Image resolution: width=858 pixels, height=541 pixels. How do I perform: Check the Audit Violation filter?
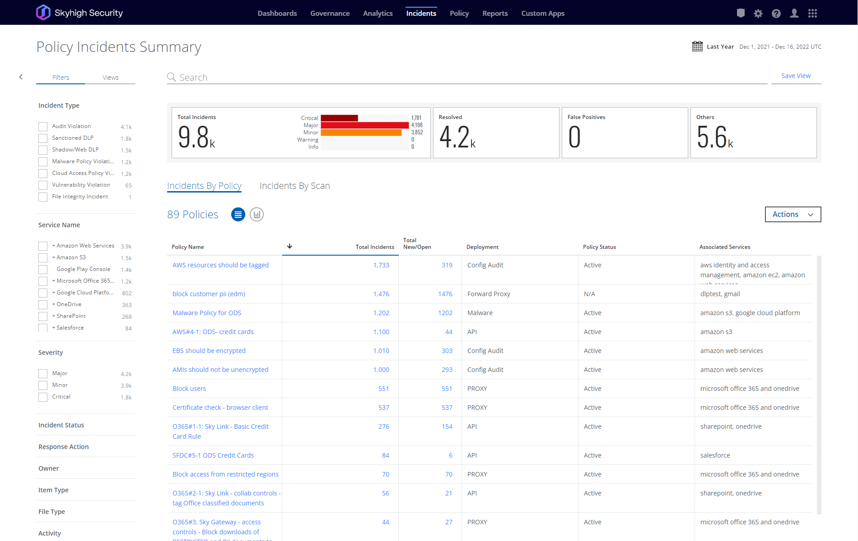pos(43,127)
